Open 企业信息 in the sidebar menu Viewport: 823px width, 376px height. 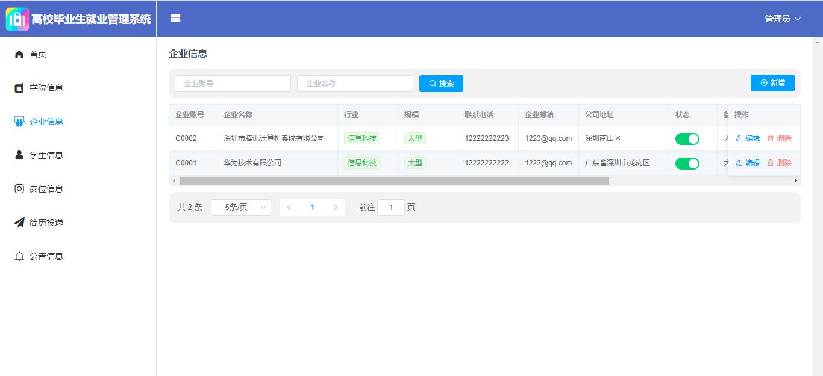46,122
